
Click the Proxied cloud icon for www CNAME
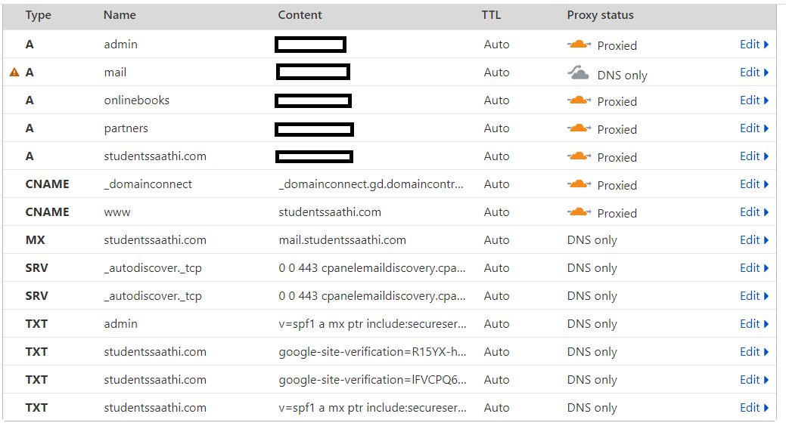(x=579, y=212)
